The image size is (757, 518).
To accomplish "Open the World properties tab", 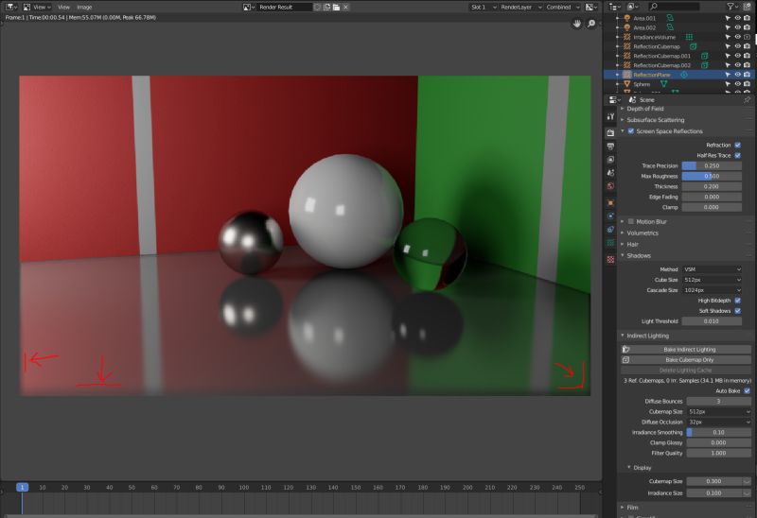I will (x=610, y=186).
